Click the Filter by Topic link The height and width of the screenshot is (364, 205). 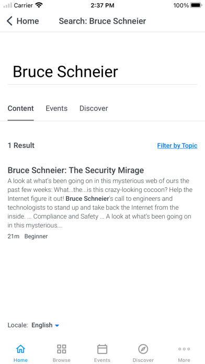coord(177,145)
